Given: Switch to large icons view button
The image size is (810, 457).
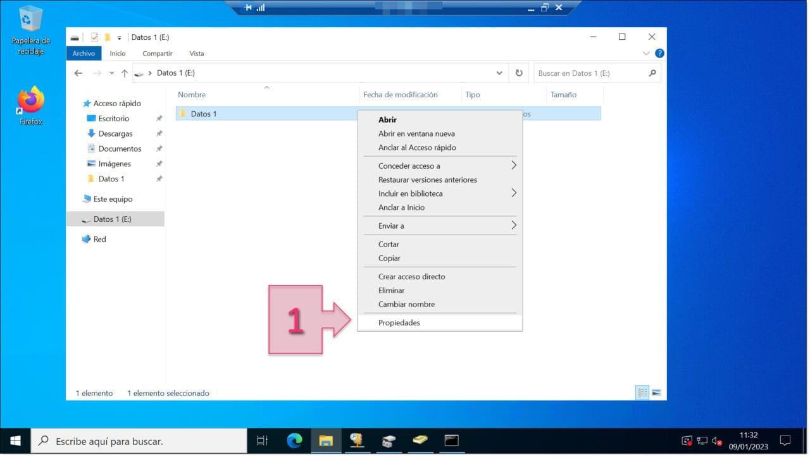Looking at the screenshot, I should (x=656, y=393).
